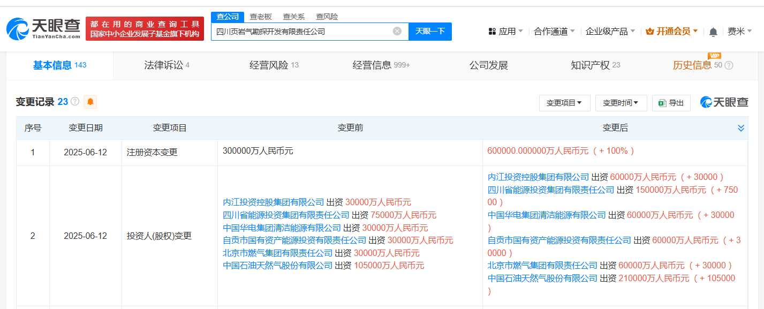
Task: Open the 变更时间 filter dropdown
Action: (x=621, y=103)
